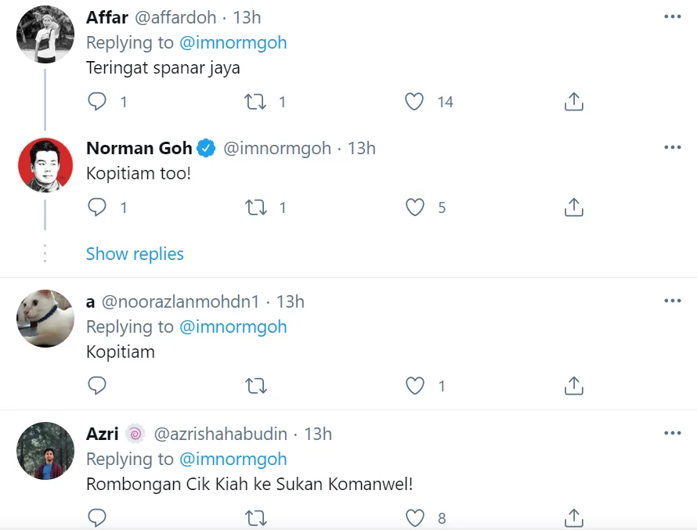Open more options on Affar's tweet
The width and height of the screenshot is (697, 530).
[672, 16]
